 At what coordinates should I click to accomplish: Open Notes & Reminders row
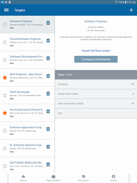[x=96, y=94]
